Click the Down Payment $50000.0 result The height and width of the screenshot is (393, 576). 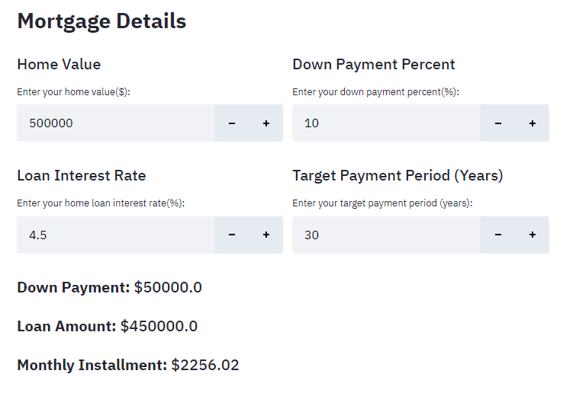[x=110, y=288]
